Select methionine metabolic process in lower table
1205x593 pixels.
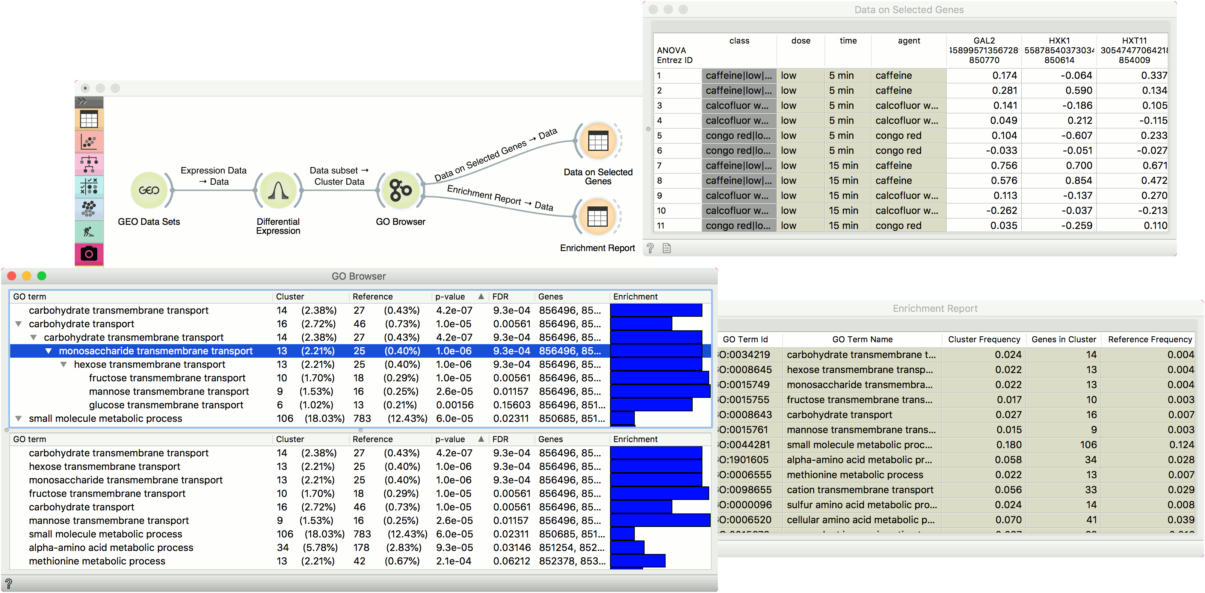(x=360, y=561)
